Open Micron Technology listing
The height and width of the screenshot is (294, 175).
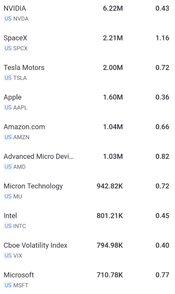87,191
